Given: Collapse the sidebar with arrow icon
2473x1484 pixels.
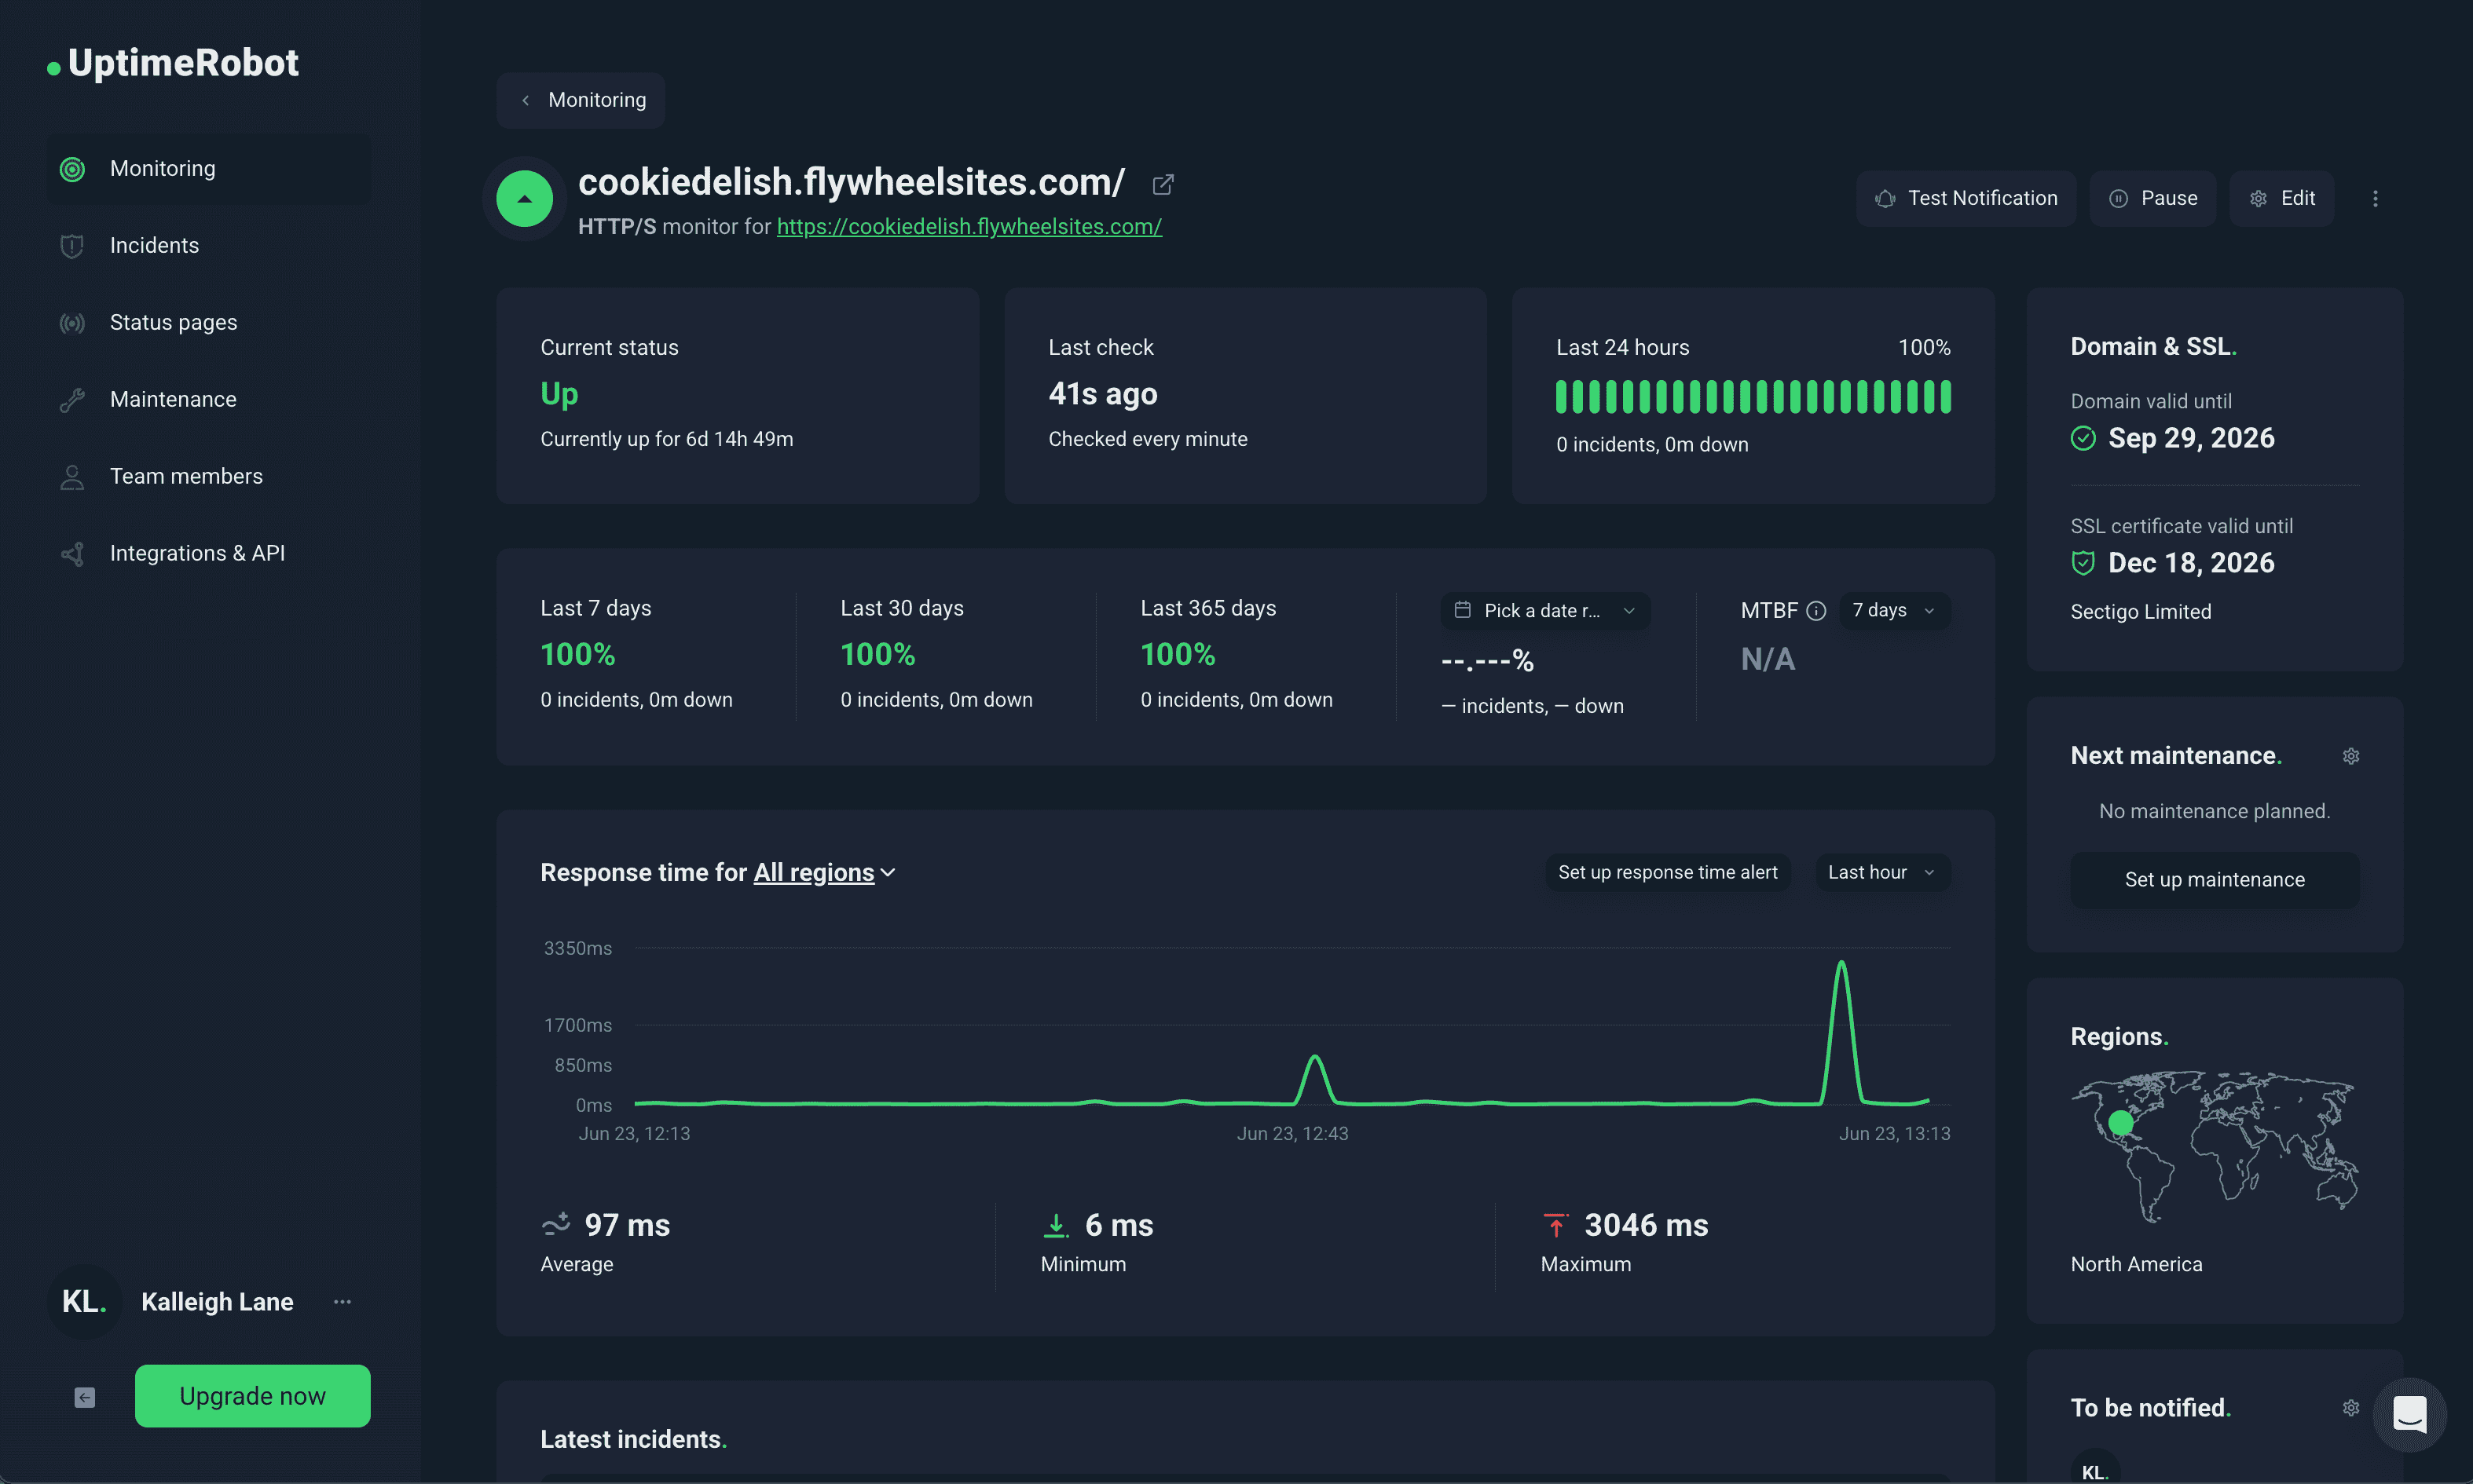Looking at the screenshot, I should (85, 1397).
